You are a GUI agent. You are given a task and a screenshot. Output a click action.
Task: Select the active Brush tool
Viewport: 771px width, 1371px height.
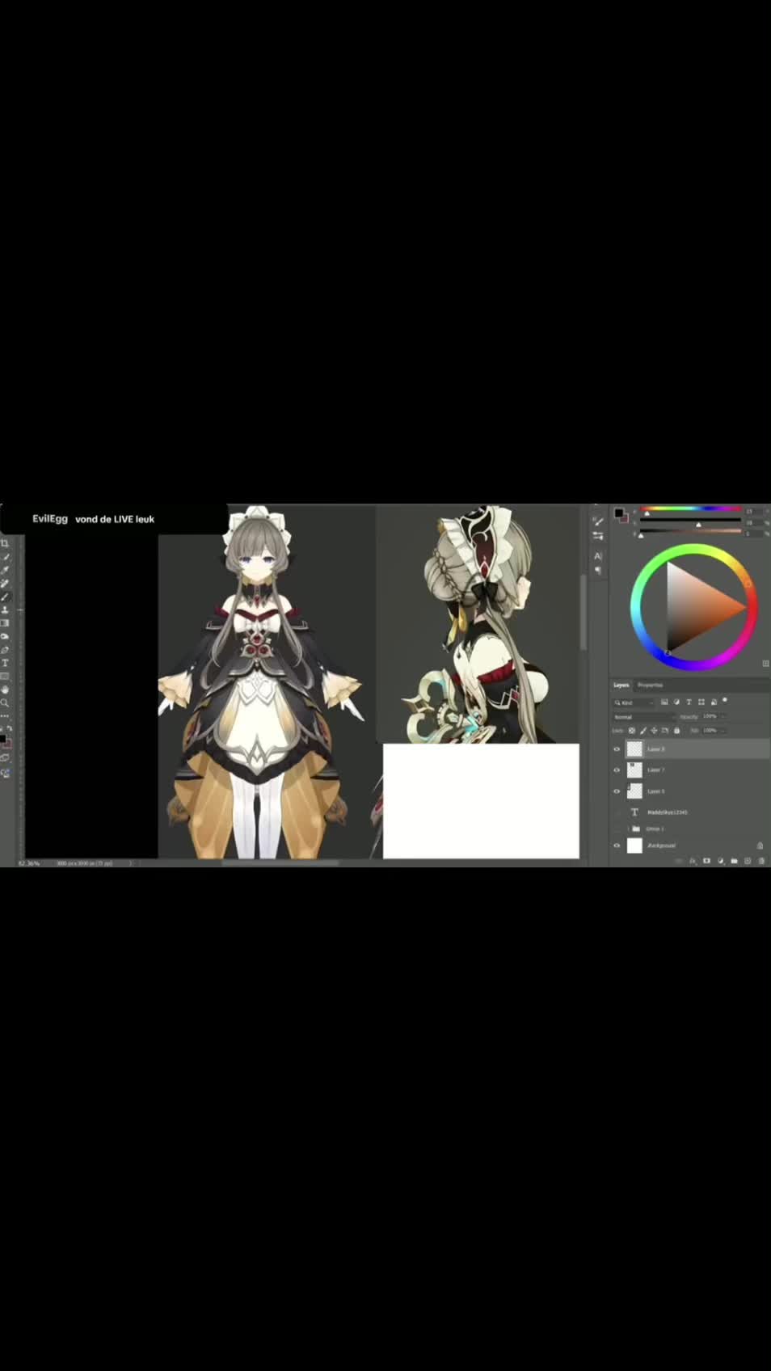tap(5, 597)
